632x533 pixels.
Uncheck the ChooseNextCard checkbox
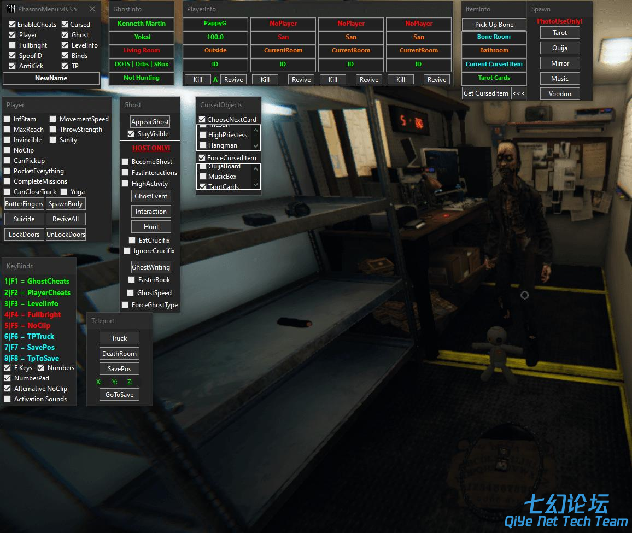(x=202, y=119)
